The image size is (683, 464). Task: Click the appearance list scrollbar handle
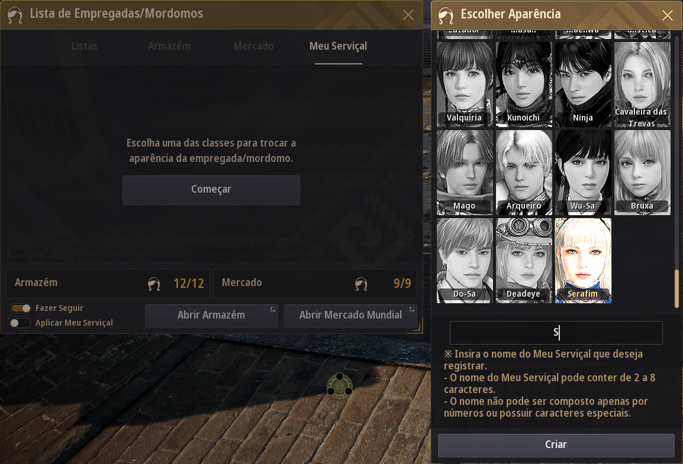[x=676, y=289]
